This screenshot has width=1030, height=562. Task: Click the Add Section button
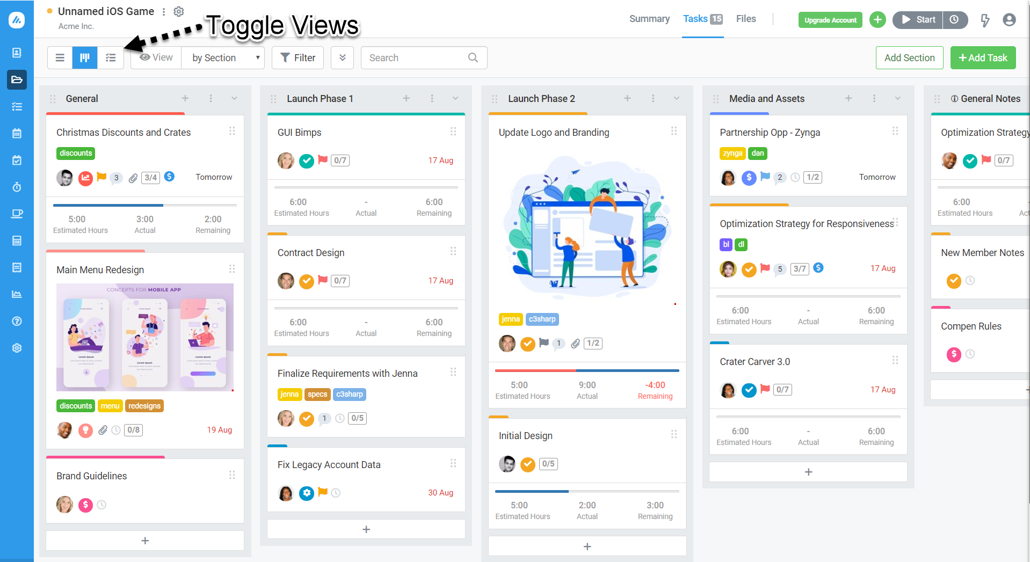pyautogui.click(x=909, y=57)
